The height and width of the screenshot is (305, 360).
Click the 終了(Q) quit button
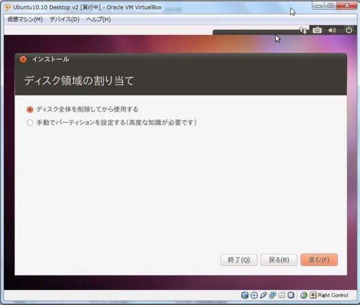click(239, 260)
